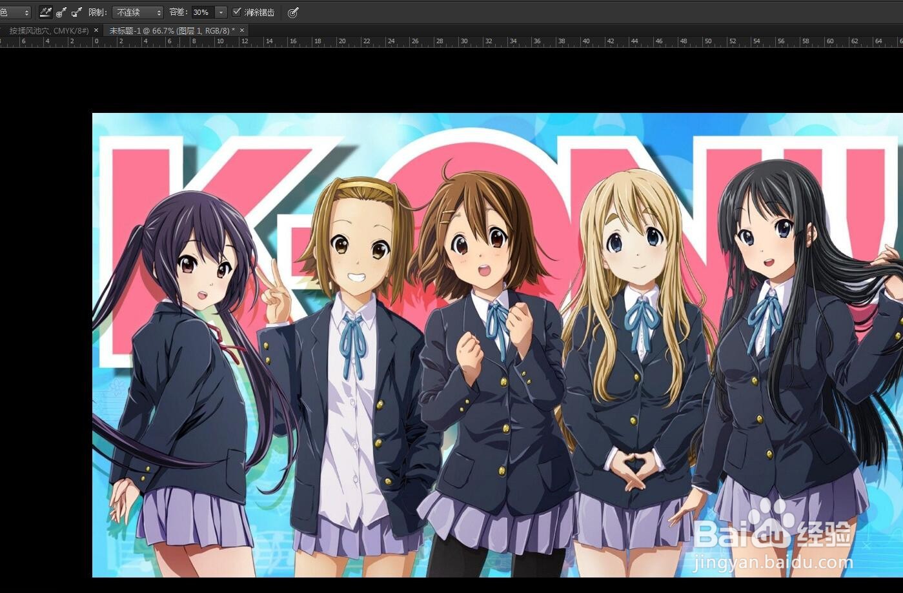Click the anime girls image on canvas

(498, 345)
